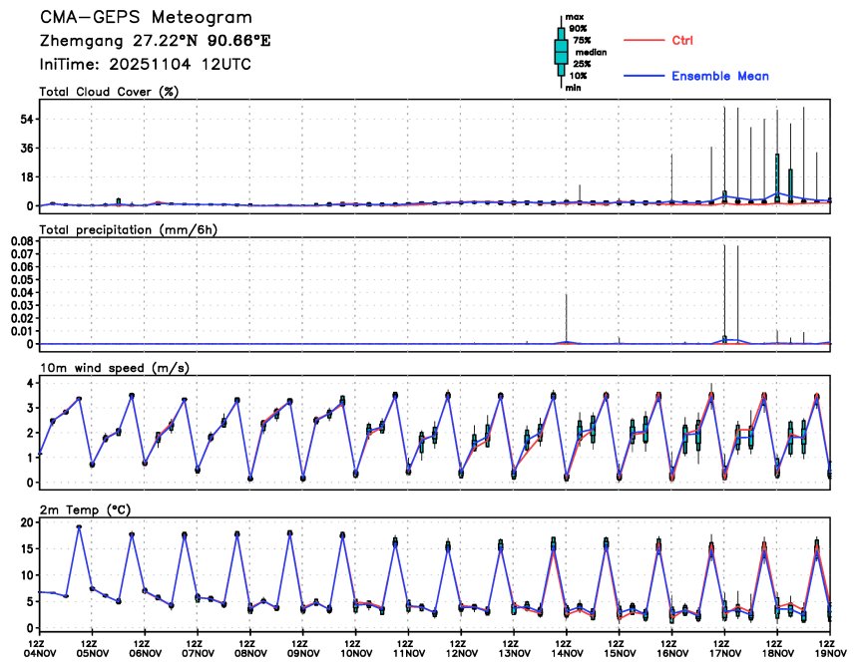858x669 pixels.
Task: Click the 'CMA-GEPS Meteogram' title
Action: point(145,18)
